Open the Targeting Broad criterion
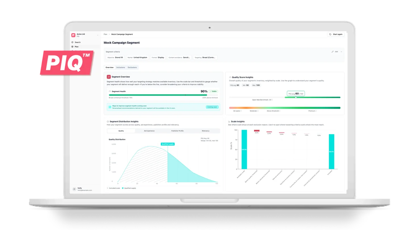 205,58
